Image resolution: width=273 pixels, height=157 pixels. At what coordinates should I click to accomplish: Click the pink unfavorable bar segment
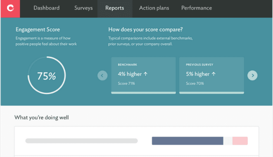coord(240,141)
